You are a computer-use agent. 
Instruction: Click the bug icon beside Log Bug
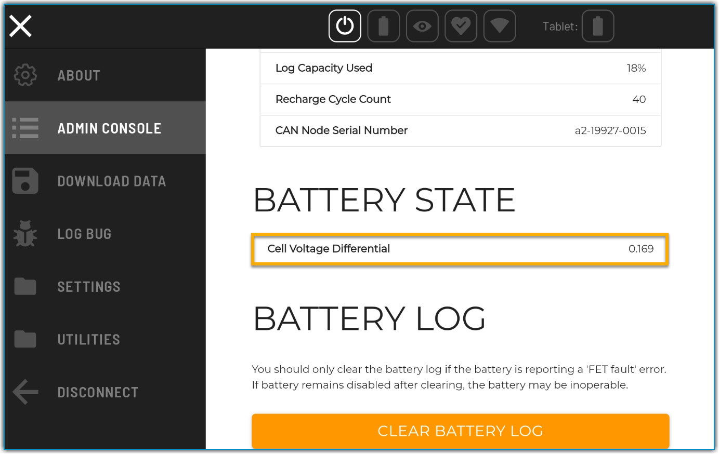click(25, 234)
